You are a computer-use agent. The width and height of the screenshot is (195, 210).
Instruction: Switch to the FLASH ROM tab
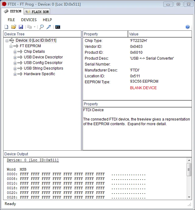(37, 12)
